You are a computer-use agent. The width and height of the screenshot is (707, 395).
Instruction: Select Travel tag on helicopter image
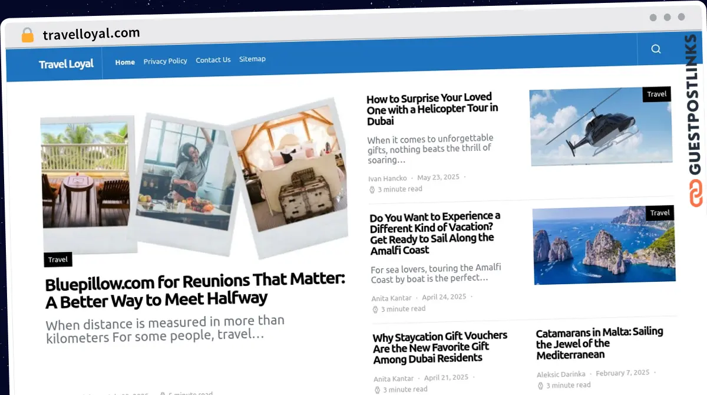pos(656,94)
